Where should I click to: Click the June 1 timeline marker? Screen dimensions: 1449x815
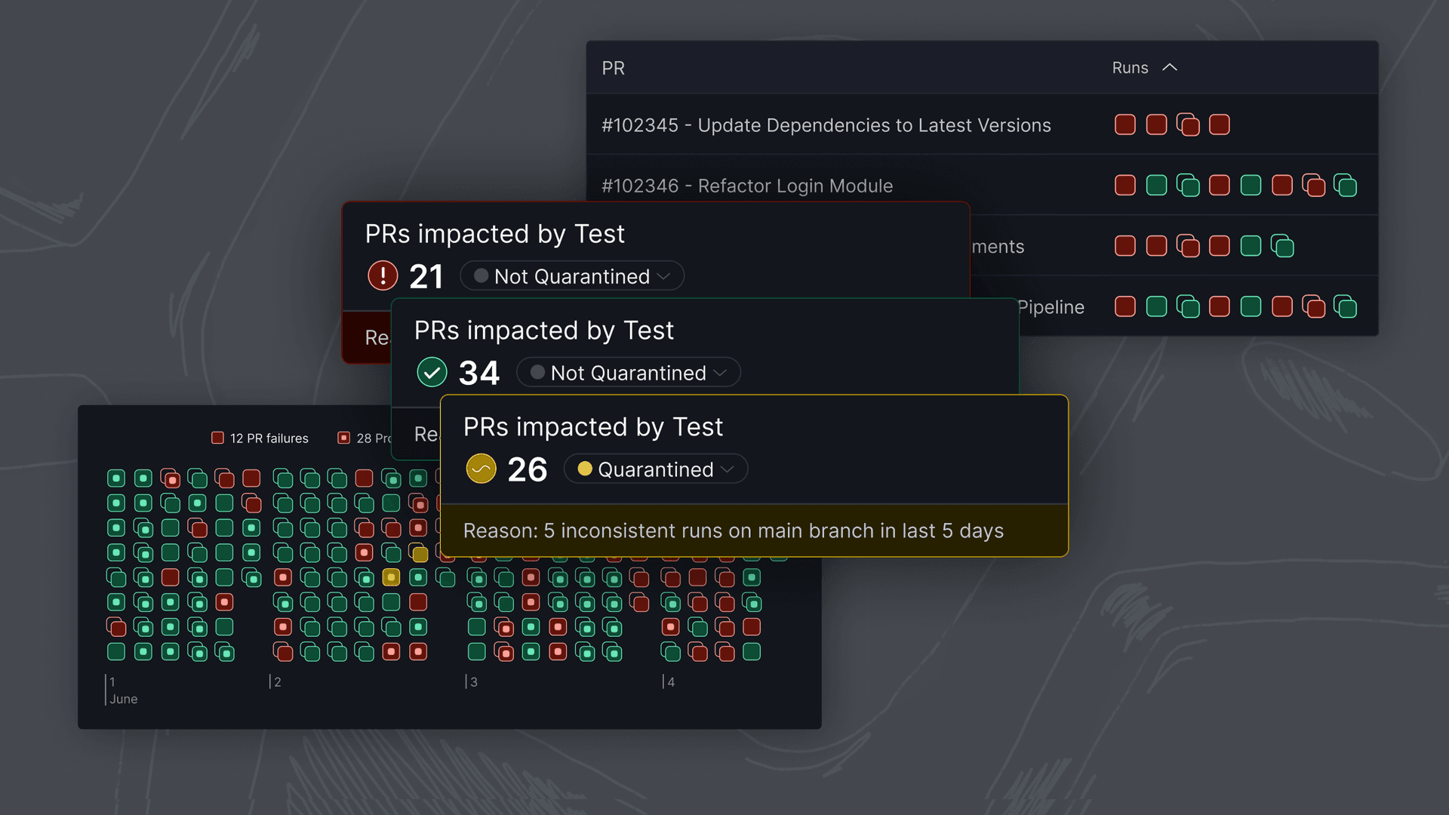click(x=112, y=682)
